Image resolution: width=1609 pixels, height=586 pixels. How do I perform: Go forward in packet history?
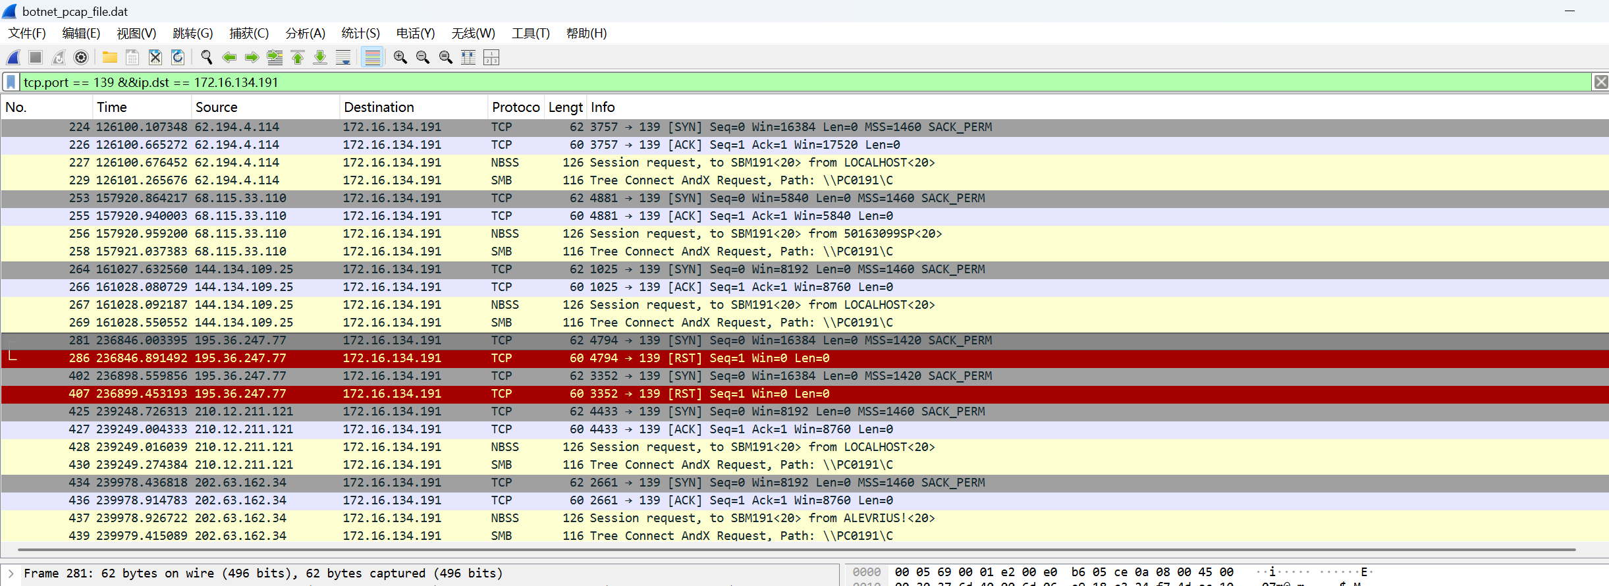pos(252,57)
